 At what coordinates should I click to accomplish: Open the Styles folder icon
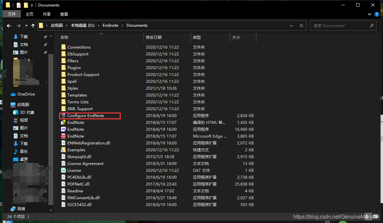(x=63, y=88)
